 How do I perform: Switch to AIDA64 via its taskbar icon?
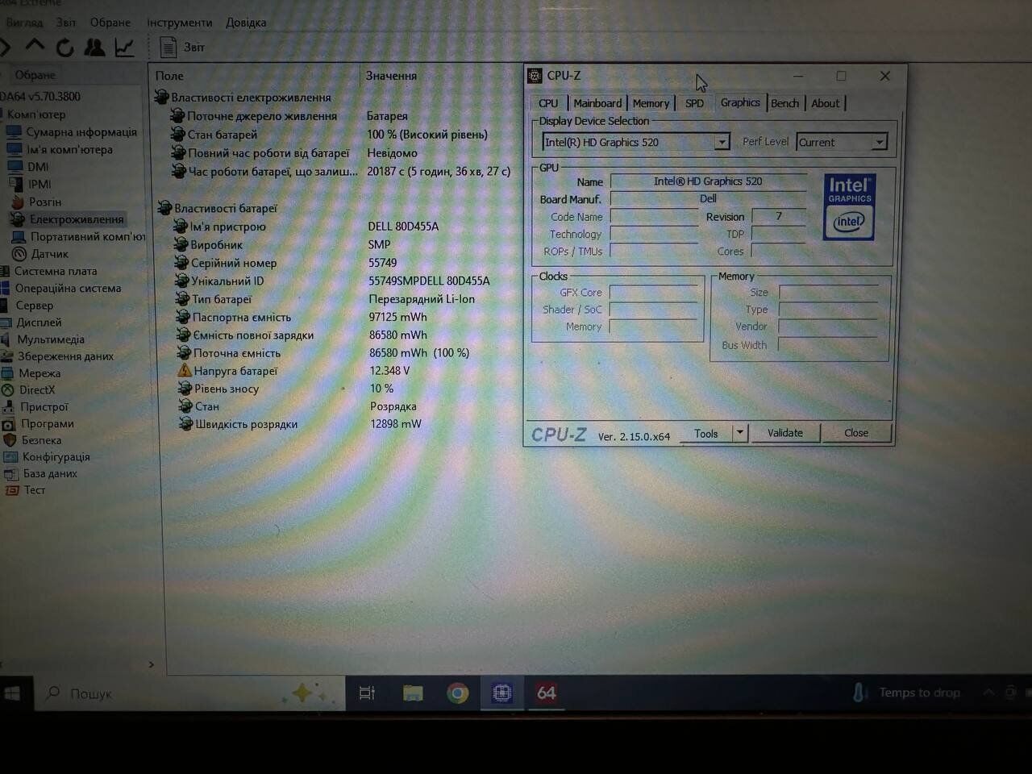click(546, 693)
